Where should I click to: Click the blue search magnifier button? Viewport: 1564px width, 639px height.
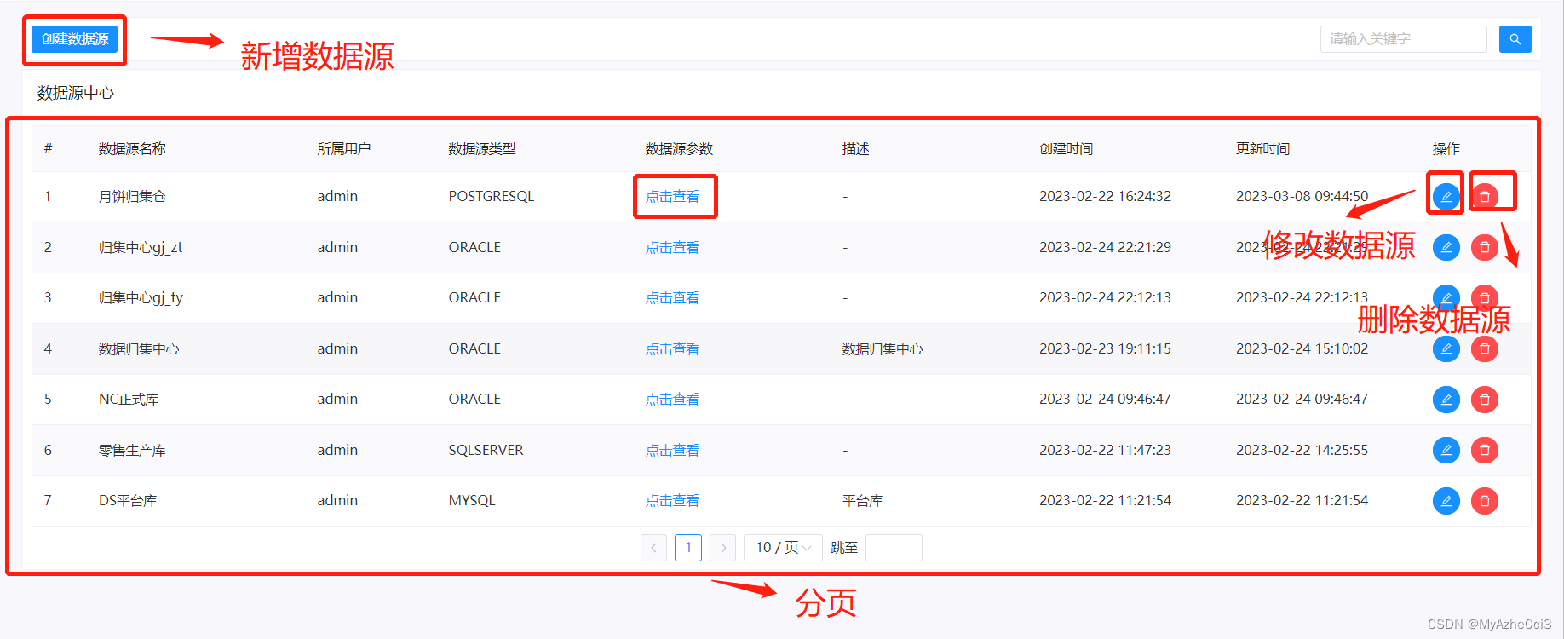(x=1515, y=39)
